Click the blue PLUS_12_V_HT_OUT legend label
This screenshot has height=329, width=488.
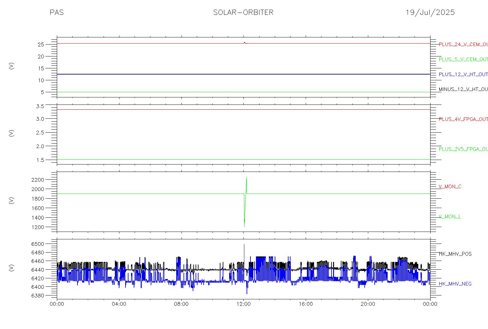click(463, 75)
